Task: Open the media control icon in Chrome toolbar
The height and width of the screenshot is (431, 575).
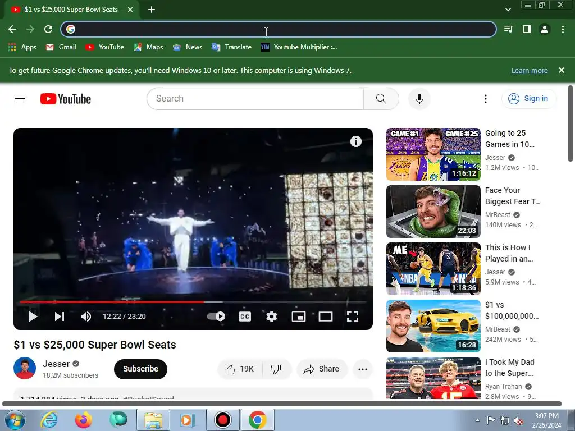Action: (x=509, y=29)
